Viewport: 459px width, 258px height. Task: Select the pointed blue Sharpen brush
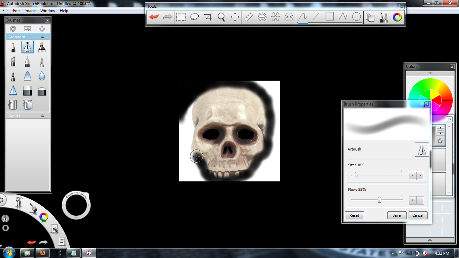[x=13, y=90]
